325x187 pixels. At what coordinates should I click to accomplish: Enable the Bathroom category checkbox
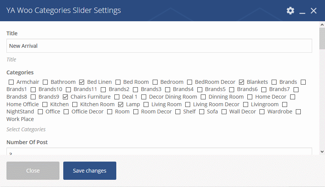coord(45,82)
